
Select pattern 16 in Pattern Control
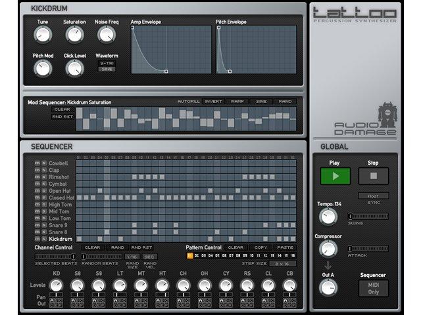tap(293, 255)
